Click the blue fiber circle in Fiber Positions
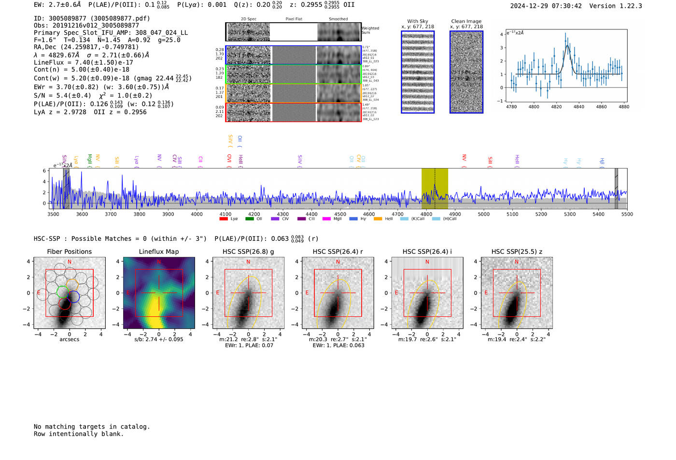Screen dimensions: 676x460 [x=74, y=297]
